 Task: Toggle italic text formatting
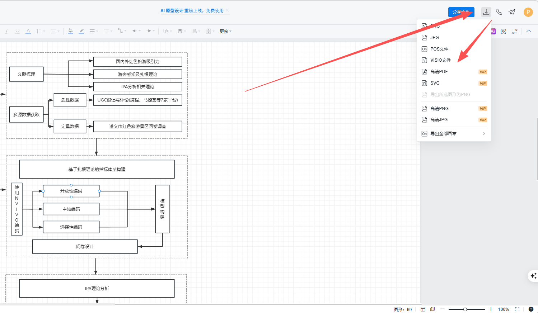6,31
